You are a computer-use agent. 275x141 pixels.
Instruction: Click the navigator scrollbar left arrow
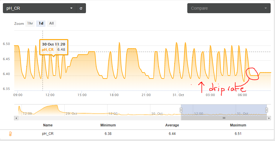pyautogui.click(x=16, y=118)
